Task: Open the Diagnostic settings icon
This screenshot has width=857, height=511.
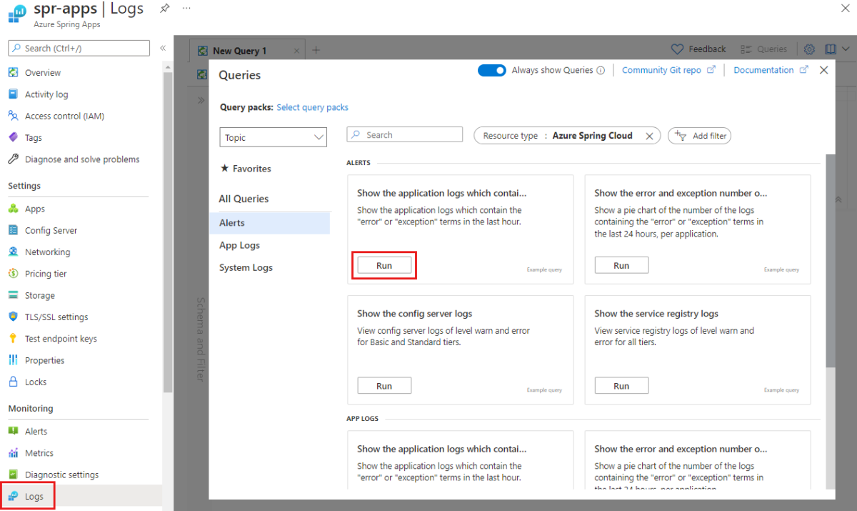Action: pos(13,474)
